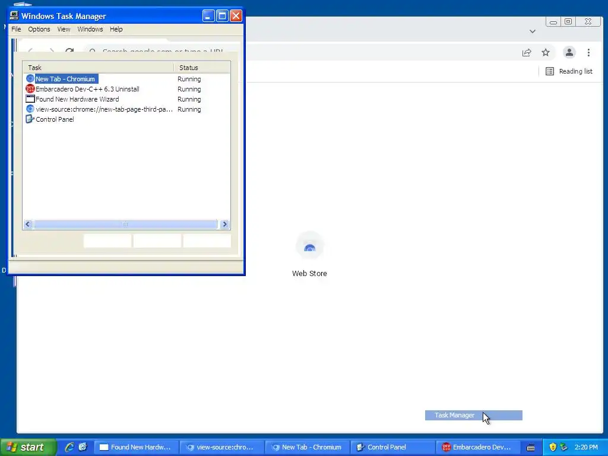
Task: Switch to Control Panel taskbar button
Action: pyautogui.click(x=392, y=447)
